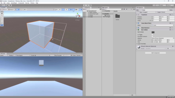Open the Undo History button

[154, 5]
